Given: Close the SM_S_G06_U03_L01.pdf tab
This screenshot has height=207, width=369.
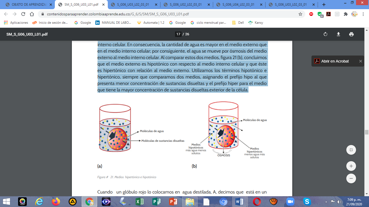Looking at the screenshot, I should point(103,5).
